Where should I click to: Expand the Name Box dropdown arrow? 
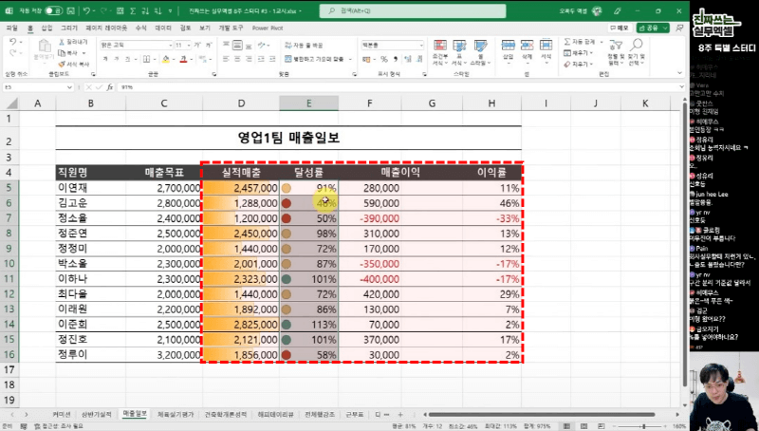(69, 87)
